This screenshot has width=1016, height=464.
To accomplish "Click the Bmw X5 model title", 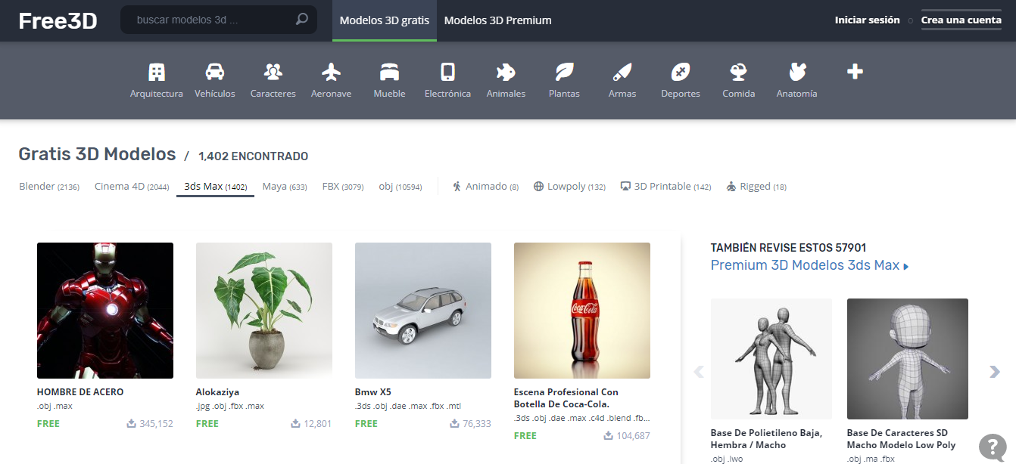I will (373, 392).
